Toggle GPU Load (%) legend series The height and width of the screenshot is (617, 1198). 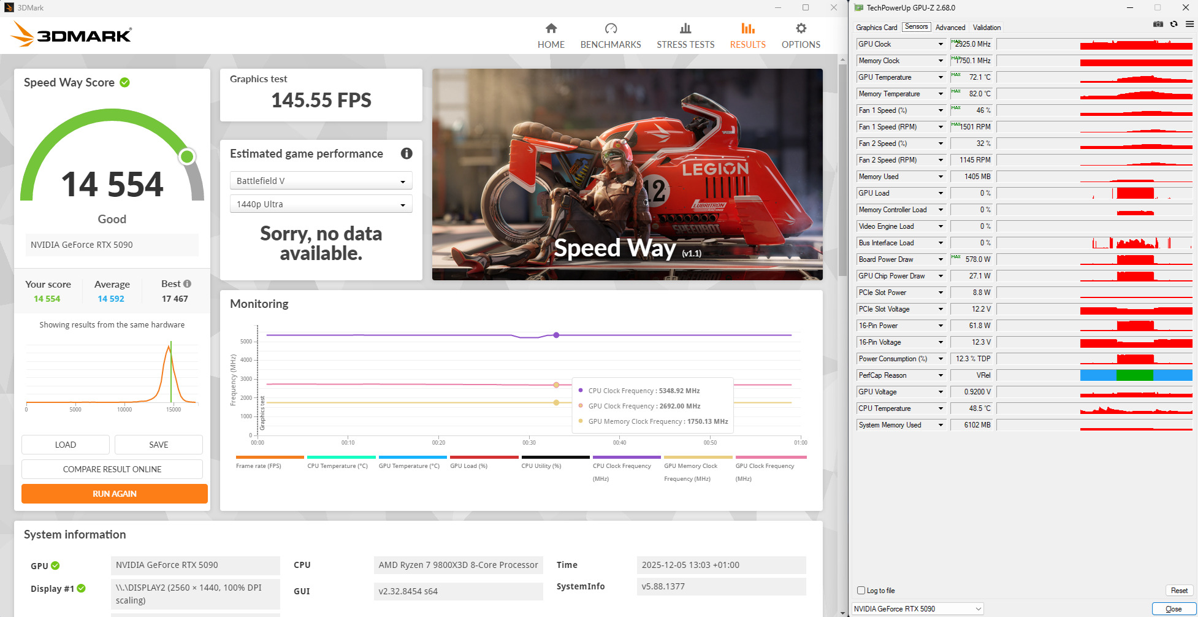tap(484, 462)
